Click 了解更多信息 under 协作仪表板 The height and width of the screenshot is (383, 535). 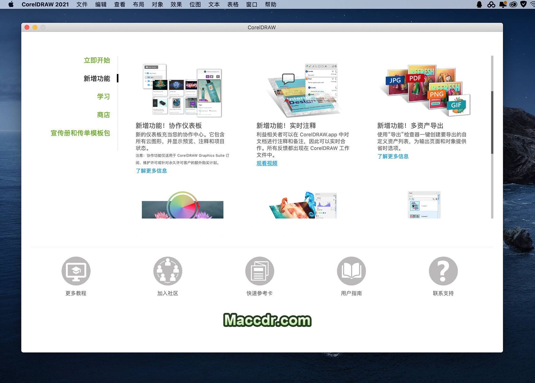[x=151, y=171]
